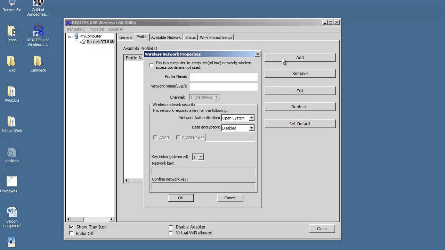Open the Saigon equipment Word document

pos(12,217)
